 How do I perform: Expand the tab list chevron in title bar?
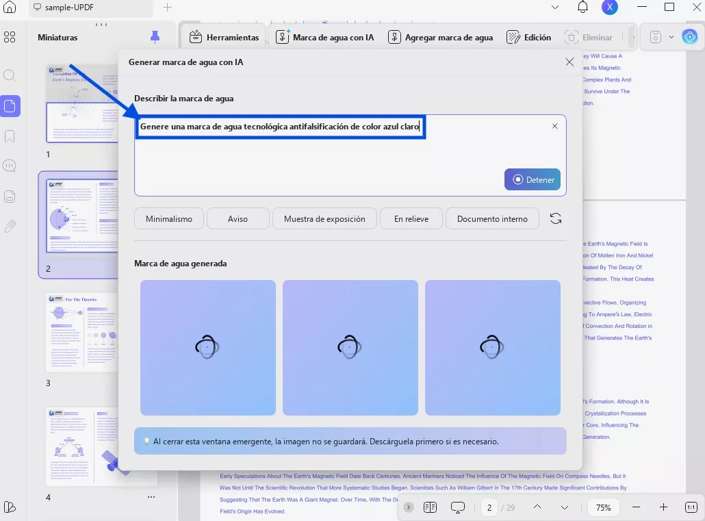point(555,8)
